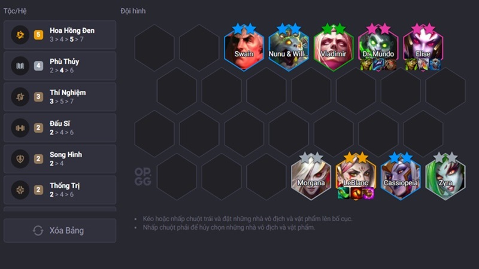Click the refresh icon beside Xóa Bảng

pos(38,231)
